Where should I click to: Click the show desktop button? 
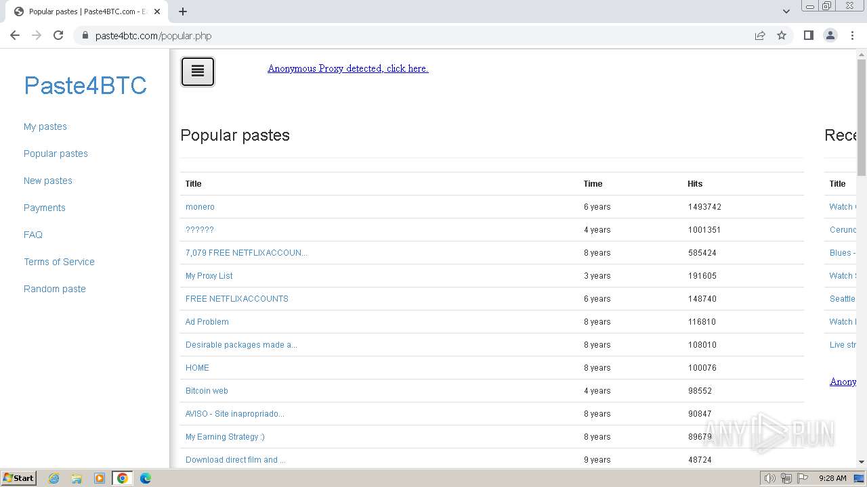pyautogui.click(x=860, y=478)
